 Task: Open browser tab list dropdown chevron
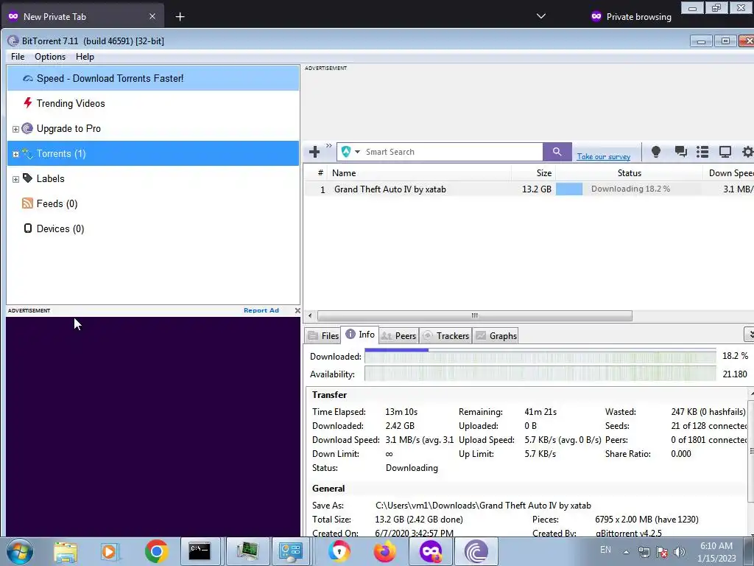click(541, 16)
